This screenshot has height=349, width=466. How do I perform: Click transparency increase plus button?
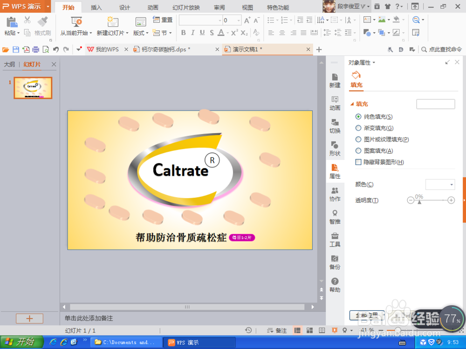tap(451, 200)
